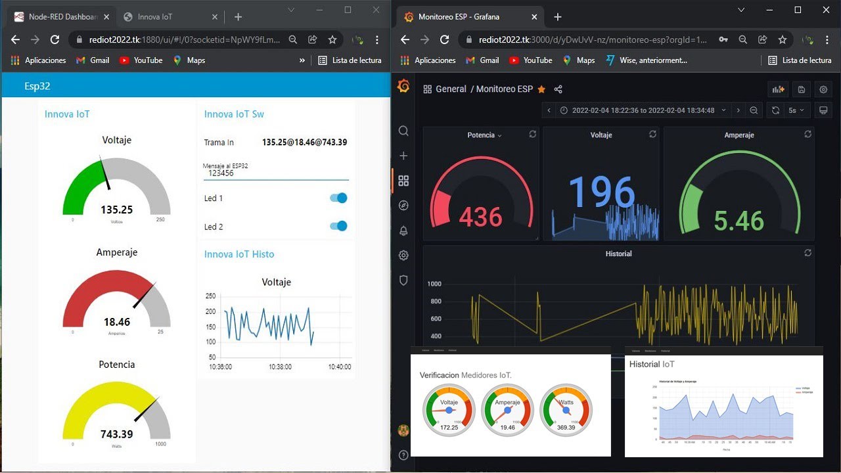Open the Grafana search icon
Image resolution: width=841 pixels, height=473 pixels.
403,131
